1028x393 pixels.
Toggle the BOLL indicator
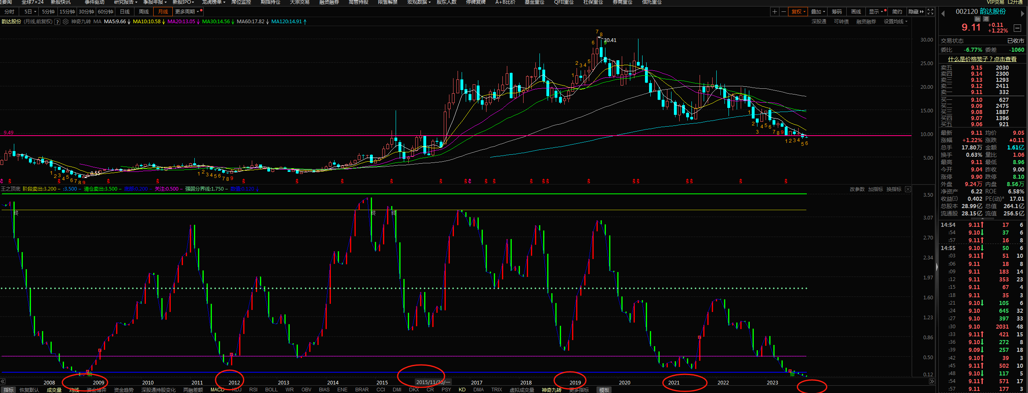pyautogui.click(x=271, y=390)
